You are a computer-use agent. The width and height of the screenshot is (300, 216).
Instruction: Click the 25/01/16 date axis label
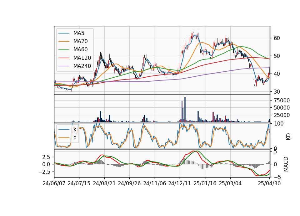point(205,183)
